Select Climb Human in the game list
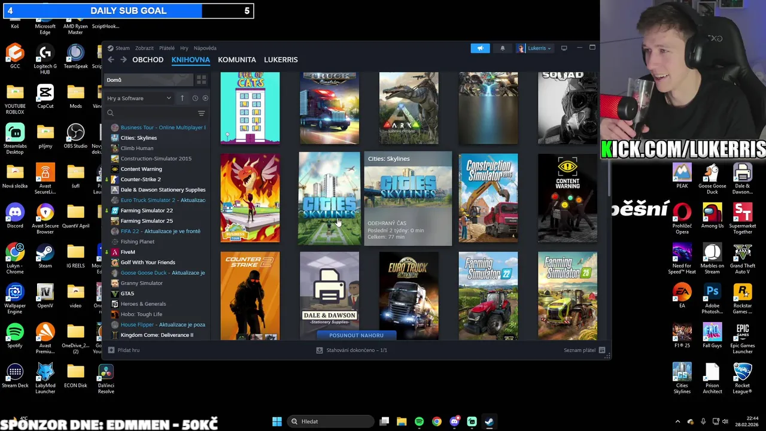This screenshot has width=766, height=431. coord(158,148)
